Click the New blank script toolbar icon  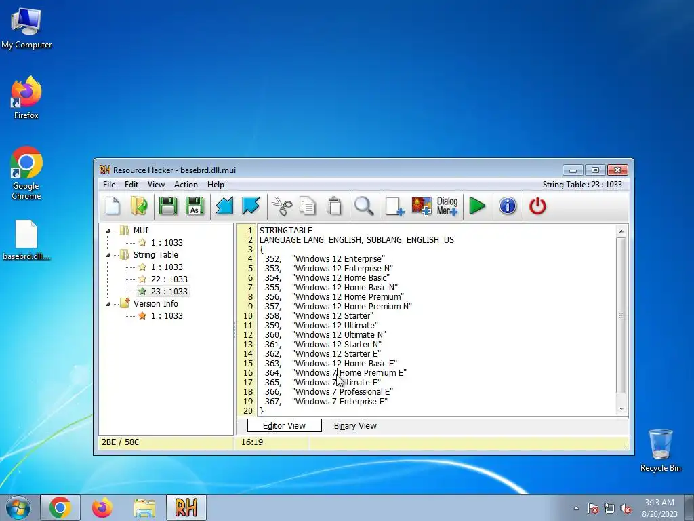coord(113,206)
